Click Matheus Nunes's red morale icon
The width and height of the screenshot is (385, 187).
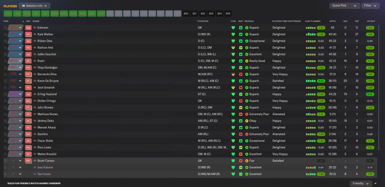click(x=247, y=114)
